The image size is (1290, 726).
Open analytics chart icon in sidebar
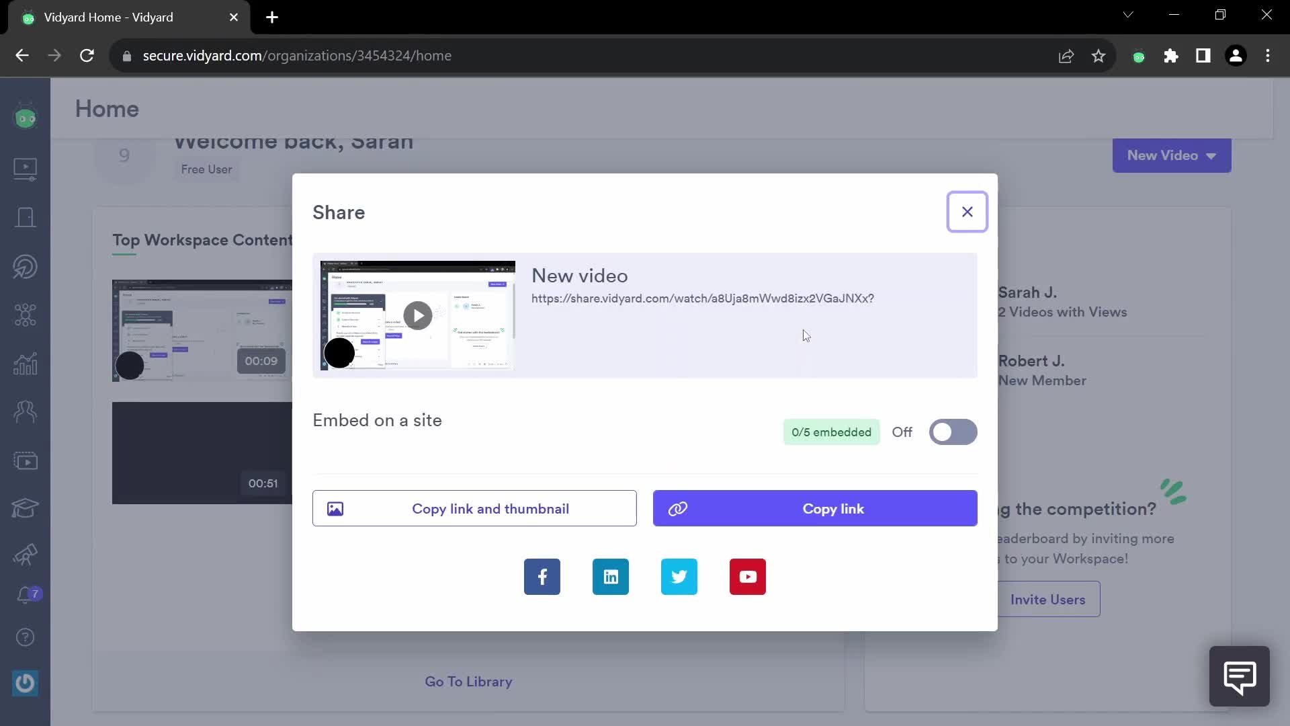coord(26,364)
